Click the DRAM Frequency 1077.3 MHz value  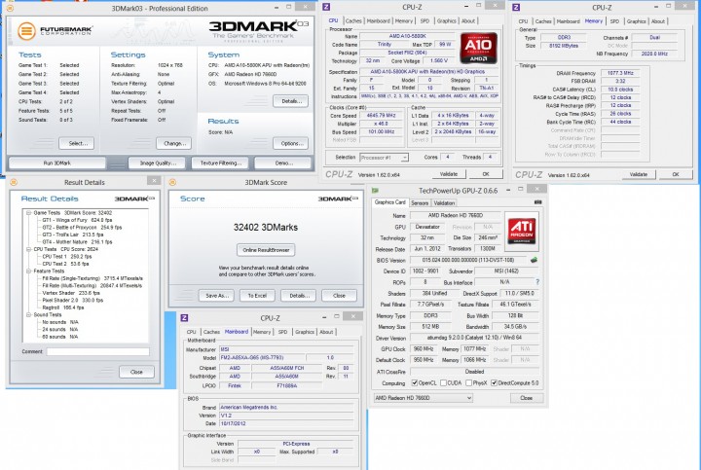620,73
